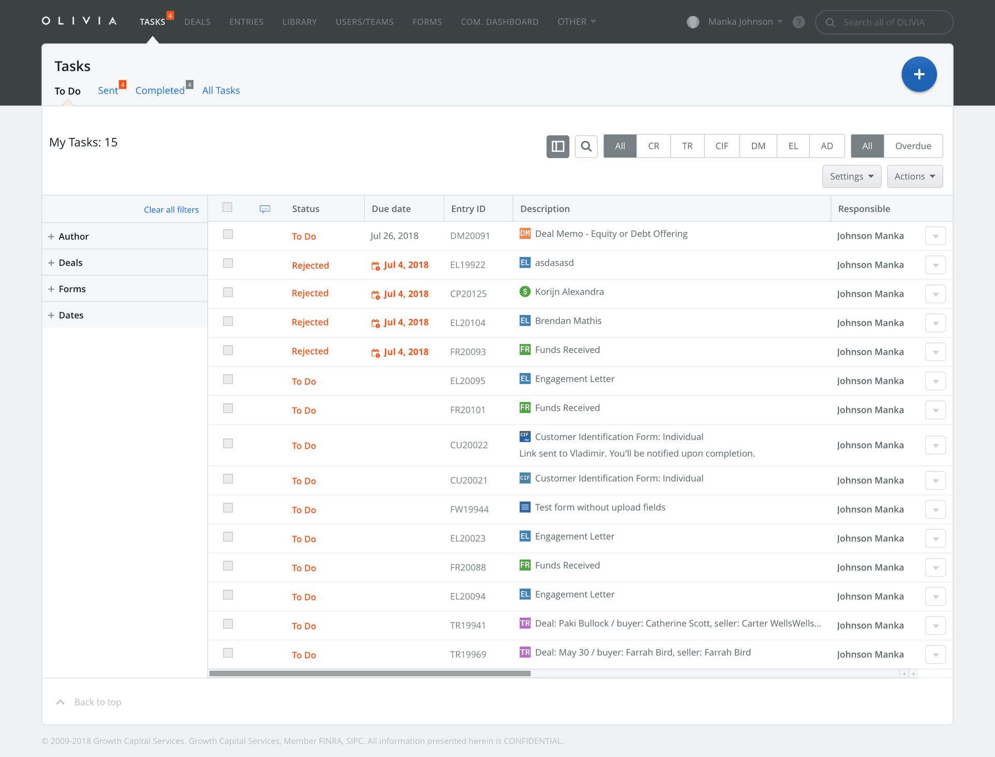Viewport: 995px width, 757px height.
Task: Open the task search magnifier icon
Action: pyautogui.click(x=586, y=147)
